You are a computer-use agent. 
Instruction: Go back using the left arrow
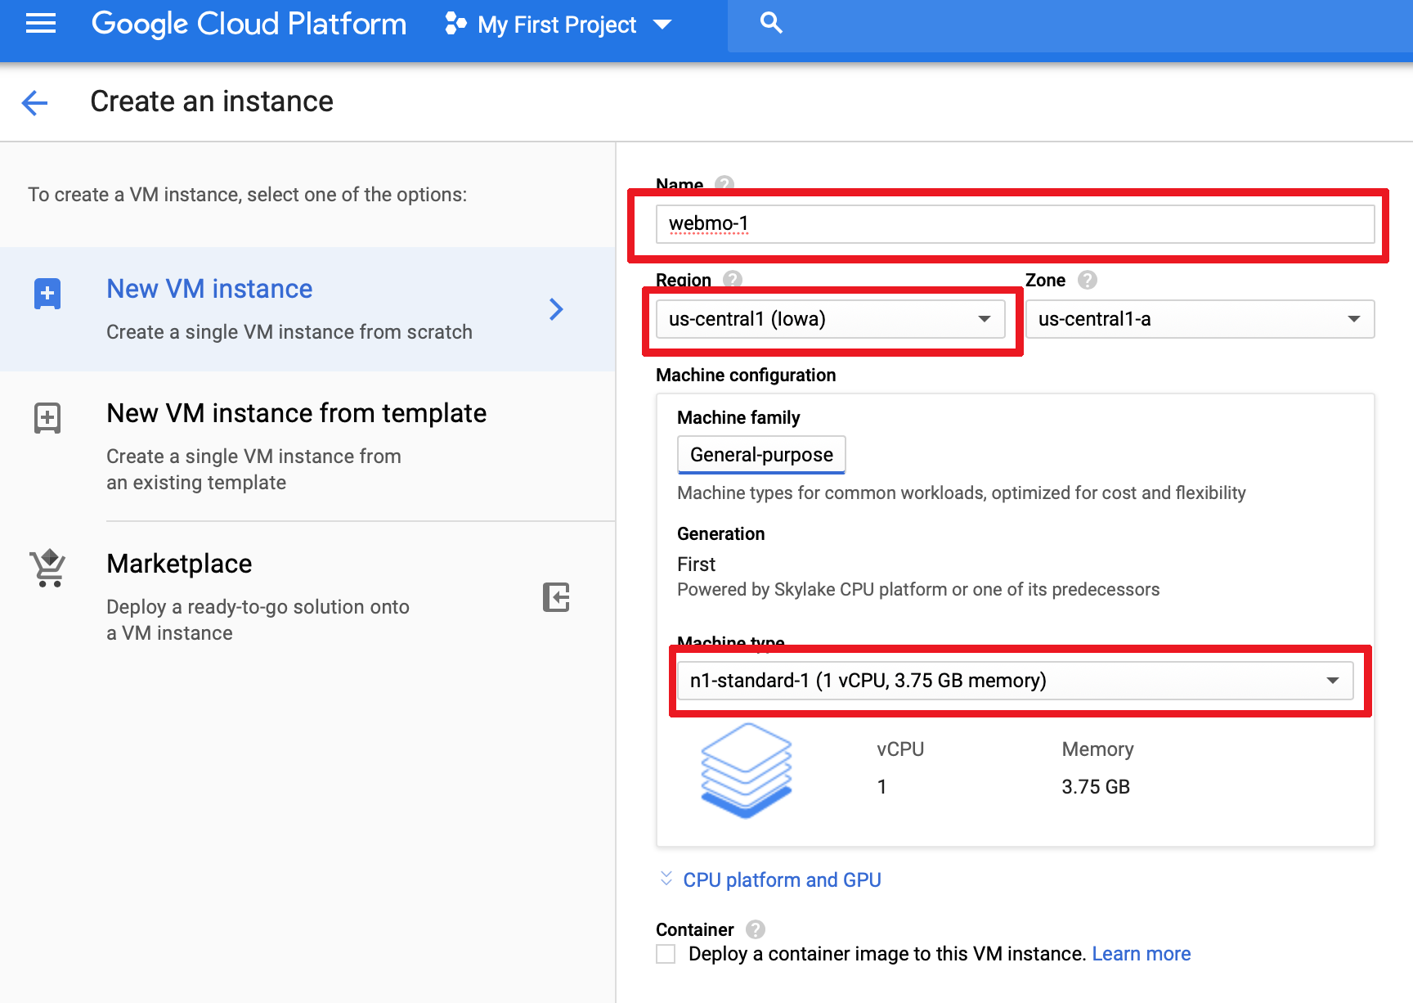34,102
